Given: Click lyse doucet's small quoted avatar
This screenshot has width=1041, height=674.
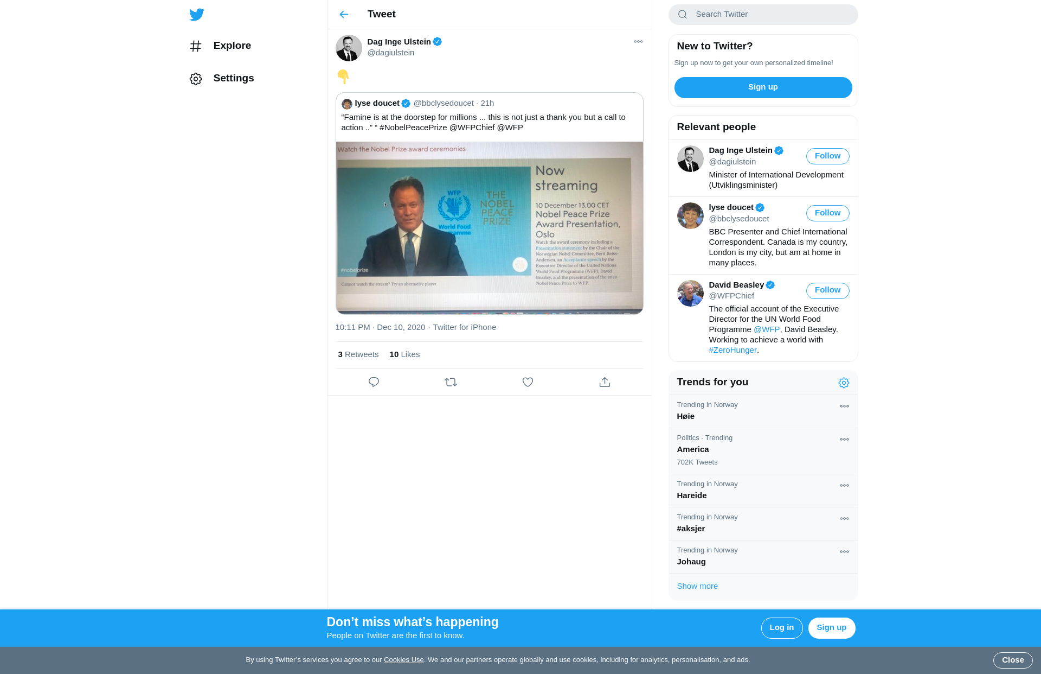Looking at the screenshot, I should [347, 104].
